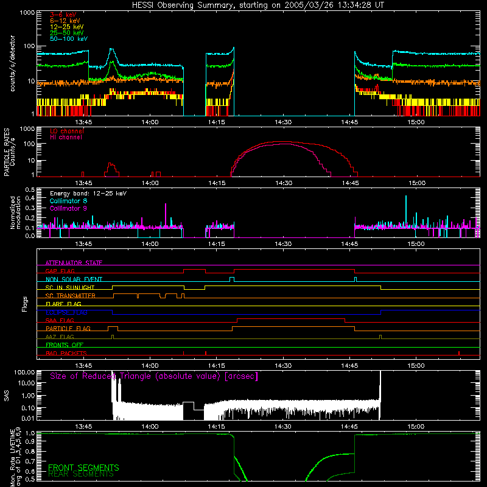Click the vertical Flags axis label
The height and width of the screenshot is (487, 487).
pyautogui.click(x=25, y=304)
